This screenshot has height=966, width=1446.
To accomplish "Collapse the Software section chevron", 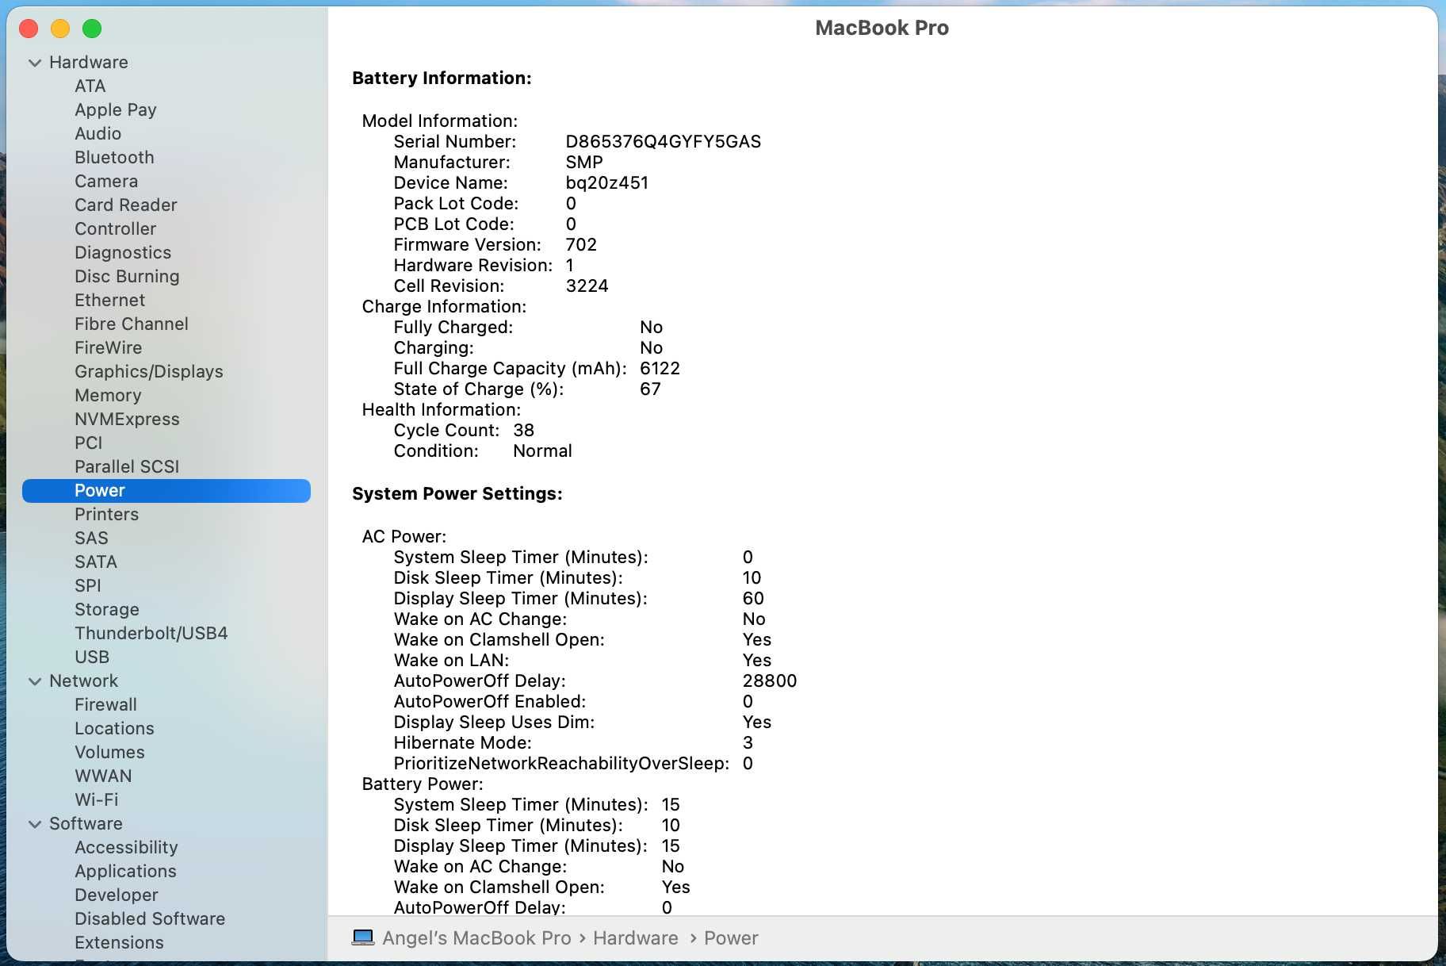I will coord(35,824).
